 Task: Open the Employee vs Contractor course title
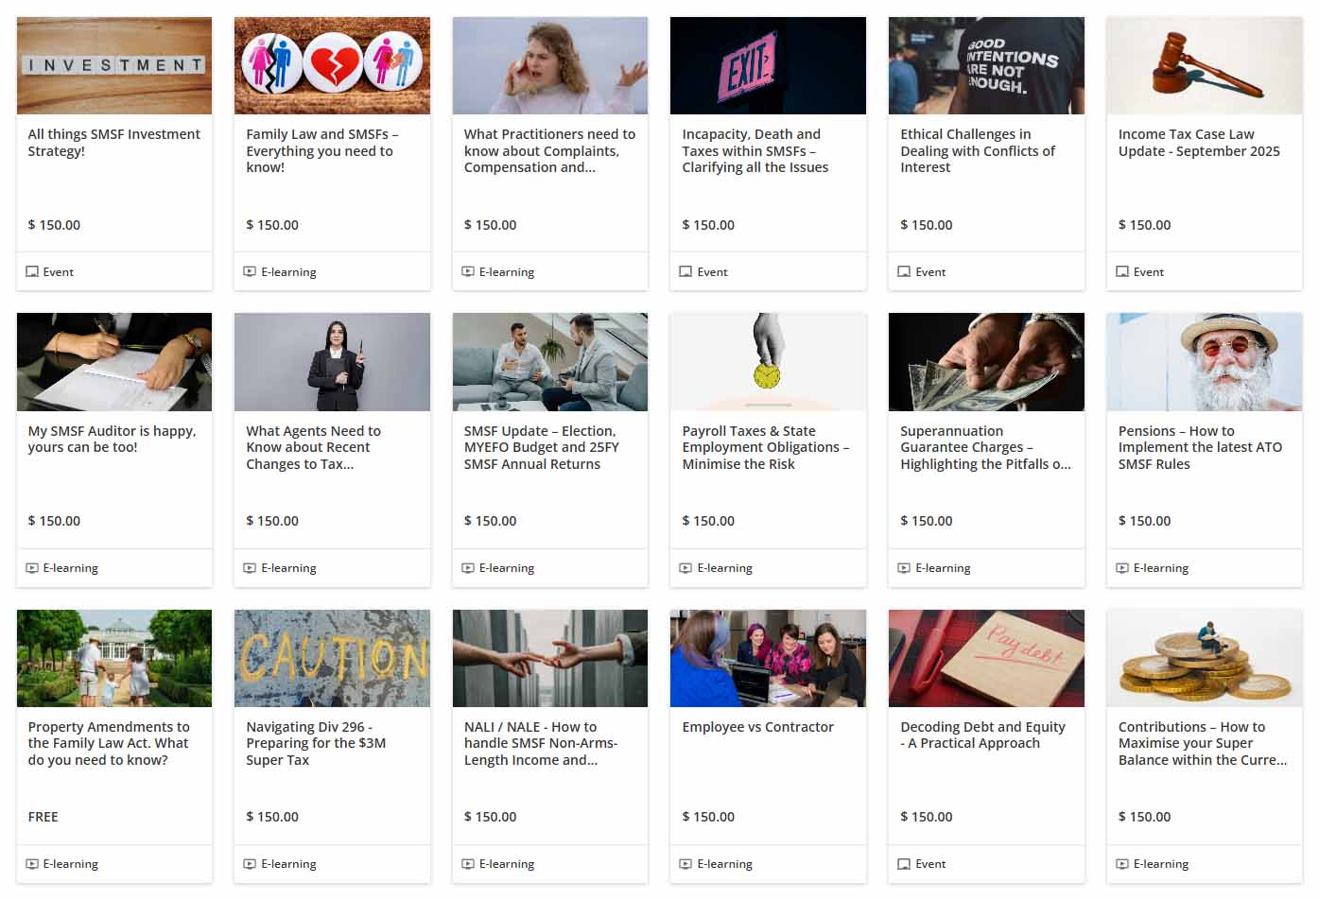point(757,727)
